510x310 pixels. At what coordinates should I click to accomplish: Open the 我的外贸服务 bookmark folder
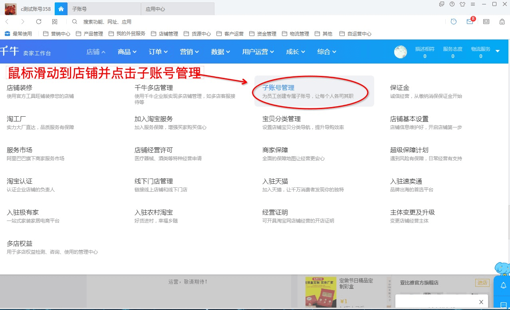pos(127,34)
